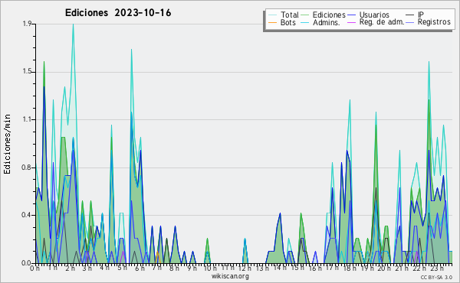Click the CC BY-SA 3.0 license text
This screenshot has width=460, height=283.
point(436,277)
